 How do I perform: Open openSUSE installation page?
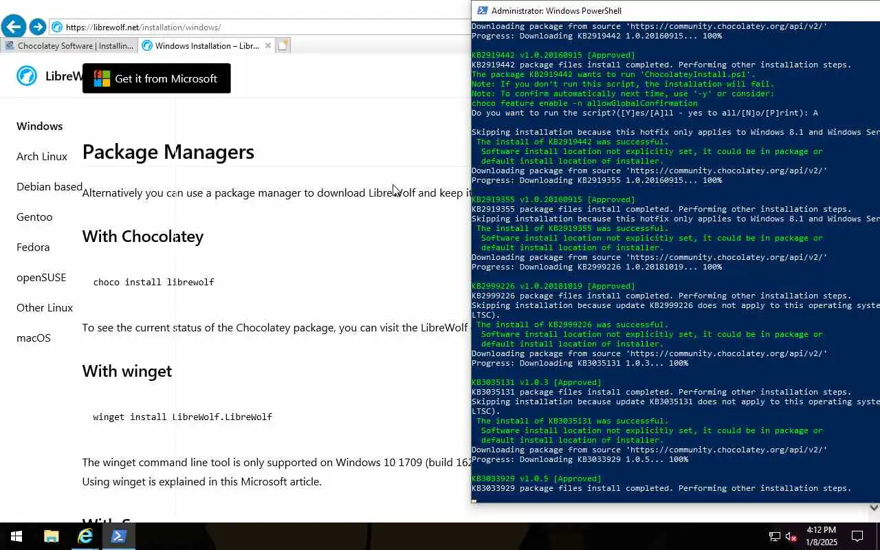pos(41,277)
